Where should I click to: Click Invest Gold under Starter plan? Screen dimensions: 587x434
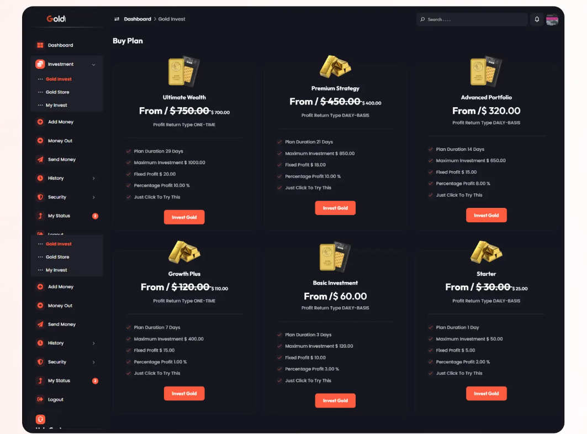click(486, 394)
